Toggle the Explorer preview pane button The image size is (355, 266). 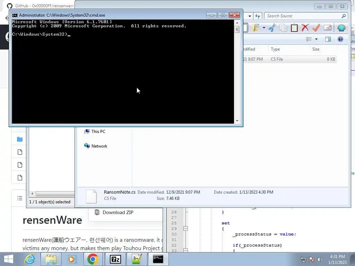point(328,39)
